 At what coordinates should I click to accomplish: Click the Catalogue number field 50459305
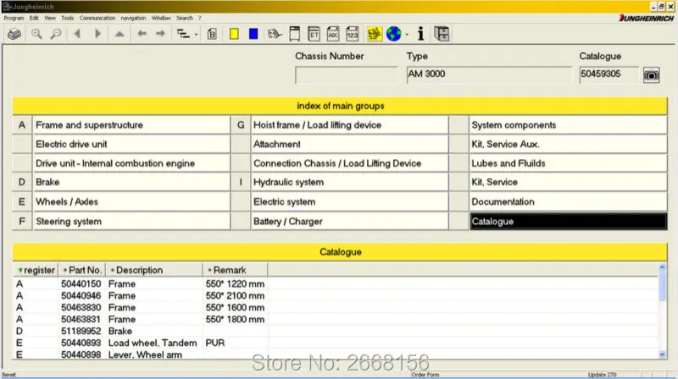coord(609,74)
